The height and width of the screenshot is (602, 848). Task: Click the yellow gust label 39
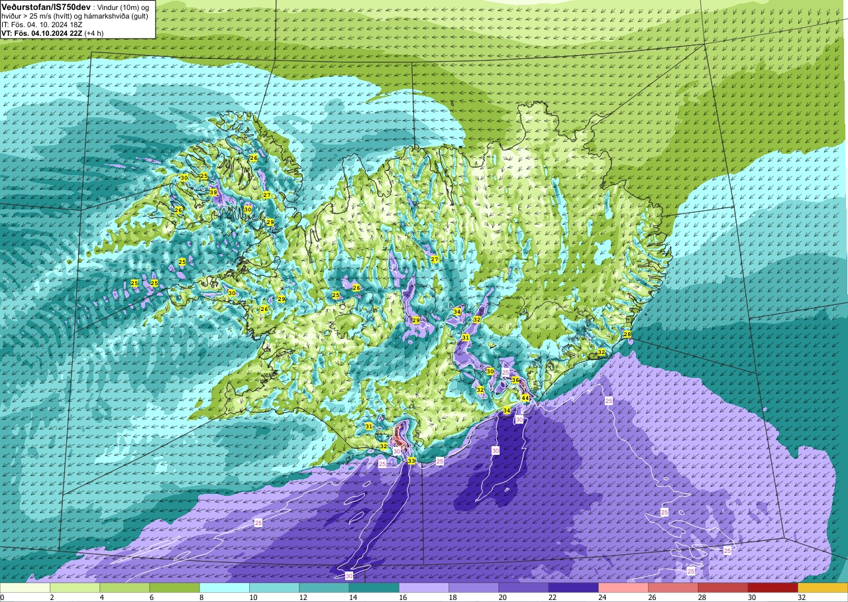(x=213, y=192)
